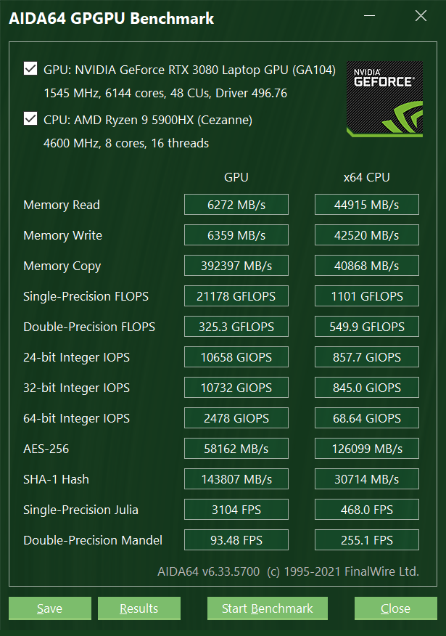Select the GPU AES-256 result field

pos(236,449)
